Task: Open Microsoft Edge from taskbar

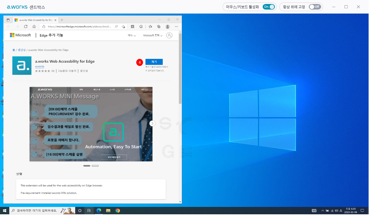Action: (99, 211)
